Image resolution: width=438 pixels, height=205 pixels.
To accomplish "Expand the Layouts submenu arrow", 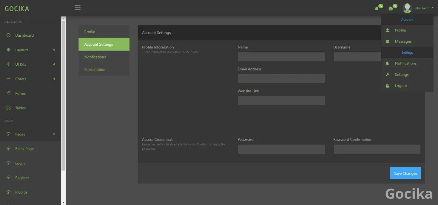I will (x=54, y=50).
